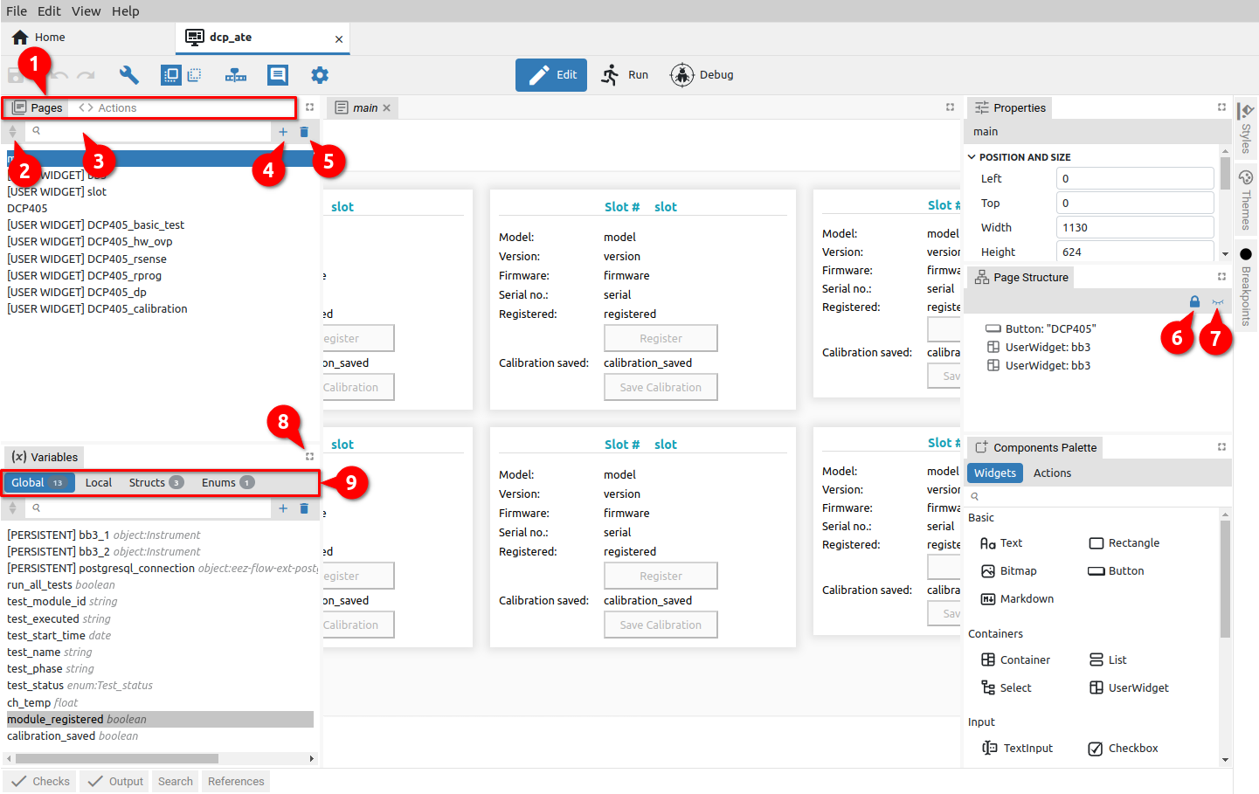Collapse the POSITION AND SIZE section

coord(972,157)
